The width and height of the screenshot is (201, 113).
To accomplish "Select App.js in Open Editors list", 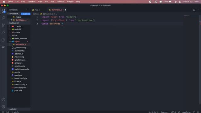I will [x=19, y=17].
